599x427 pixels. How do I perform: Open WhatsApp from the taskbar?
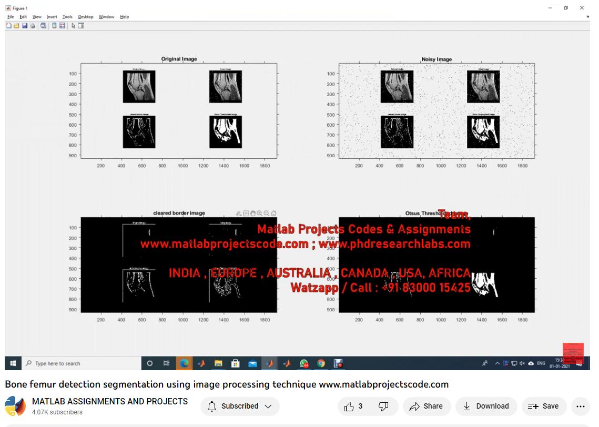point(304,363)
